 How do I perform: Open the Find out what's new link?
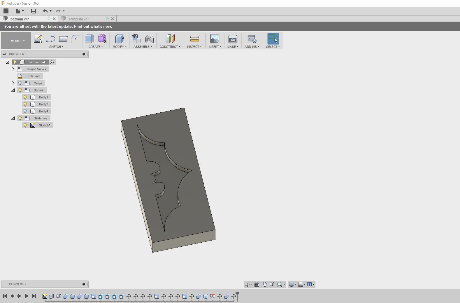(93, 26)
